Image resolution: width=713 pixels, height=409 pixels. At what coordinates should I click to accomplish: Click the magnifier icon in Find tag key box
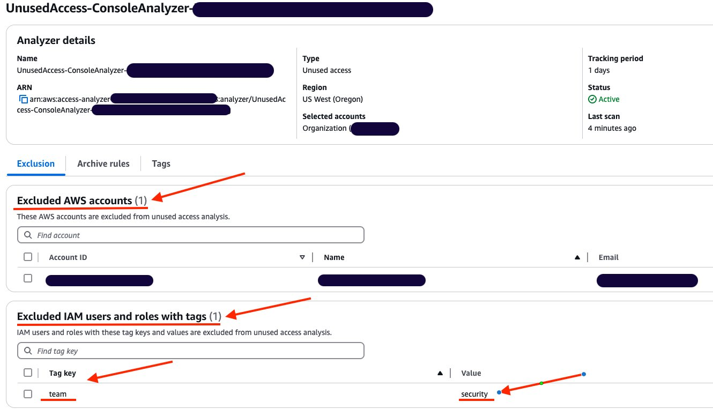tap(28, 351)
